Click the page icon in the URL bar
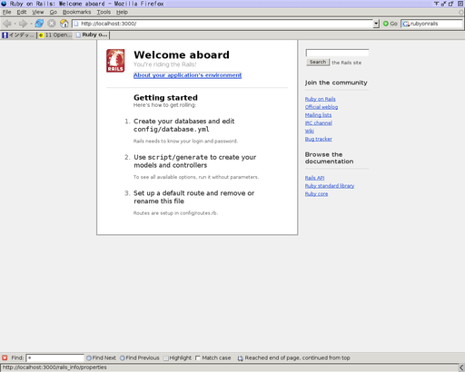 tap(76, 24)
